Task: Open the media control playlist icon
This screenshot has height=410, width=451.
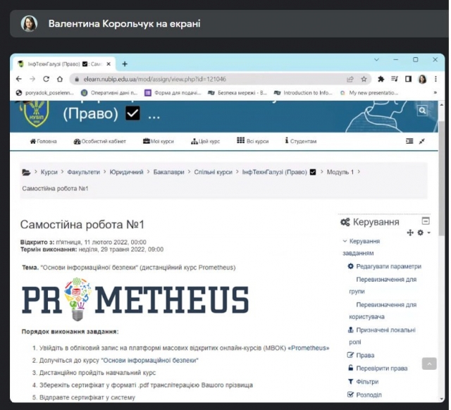Action: [x=395, y=79]
